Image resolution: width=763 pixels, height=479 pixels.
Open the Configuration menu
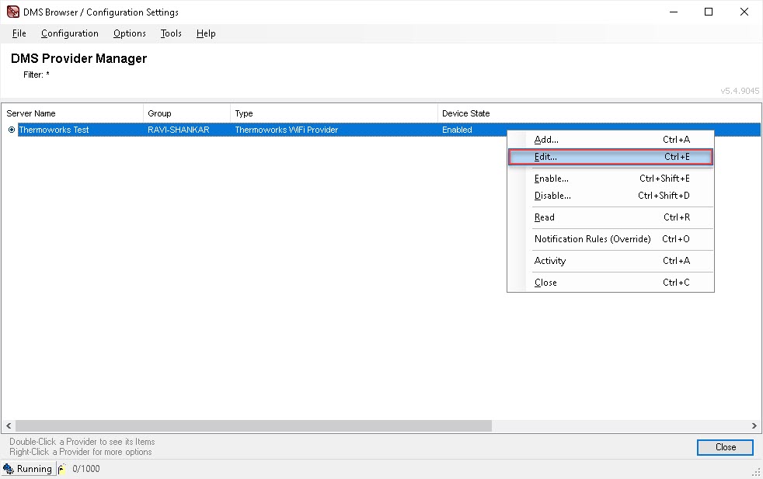[x=69, y=33]
